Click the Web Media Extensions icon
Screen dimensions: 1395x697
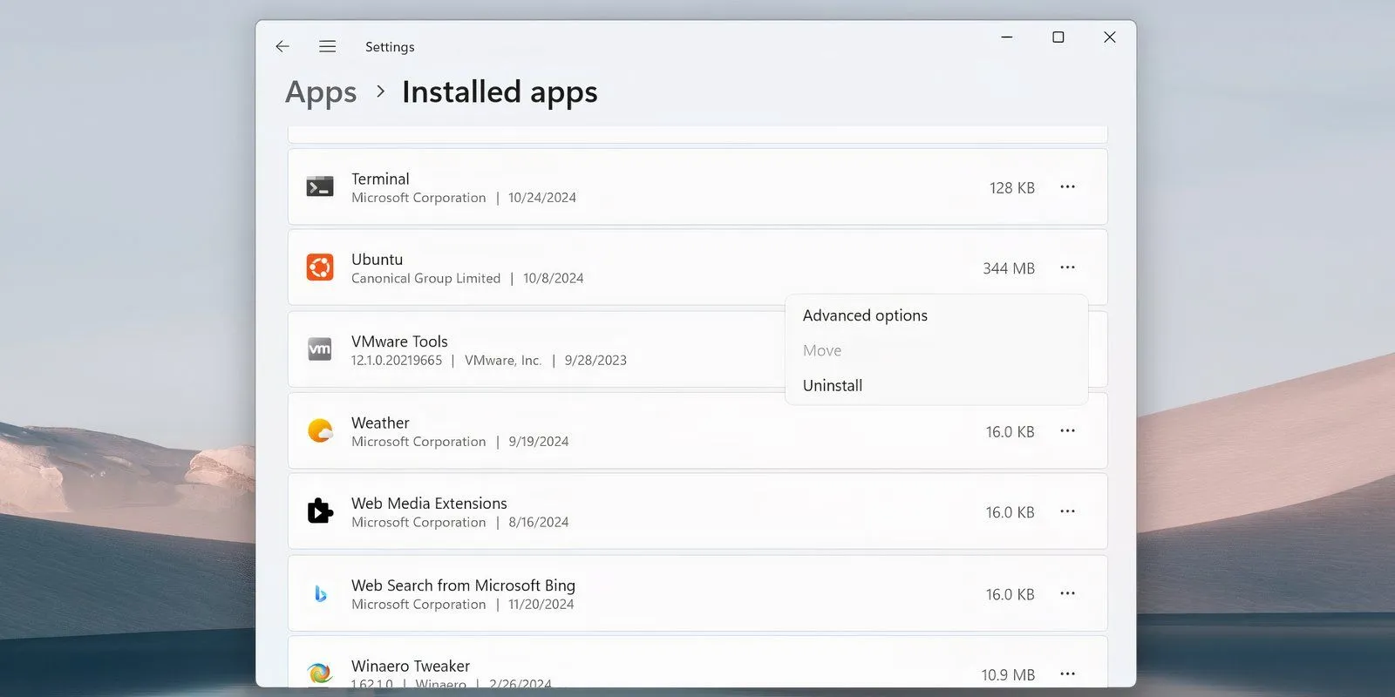(x=320, y=511)
